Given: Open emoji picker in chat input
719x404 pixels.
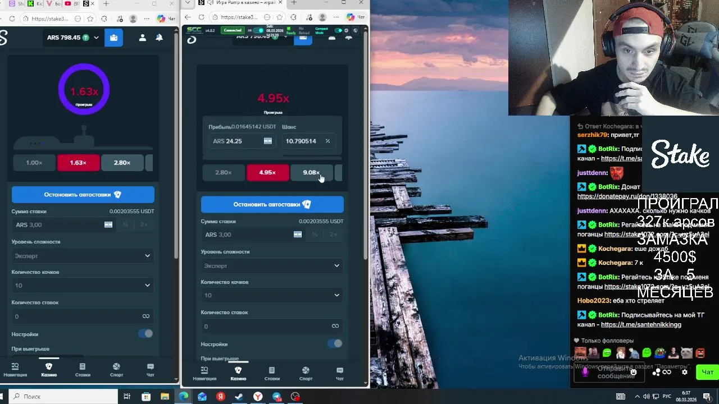Looking at the screenshot, I should (x=634, y=372).
